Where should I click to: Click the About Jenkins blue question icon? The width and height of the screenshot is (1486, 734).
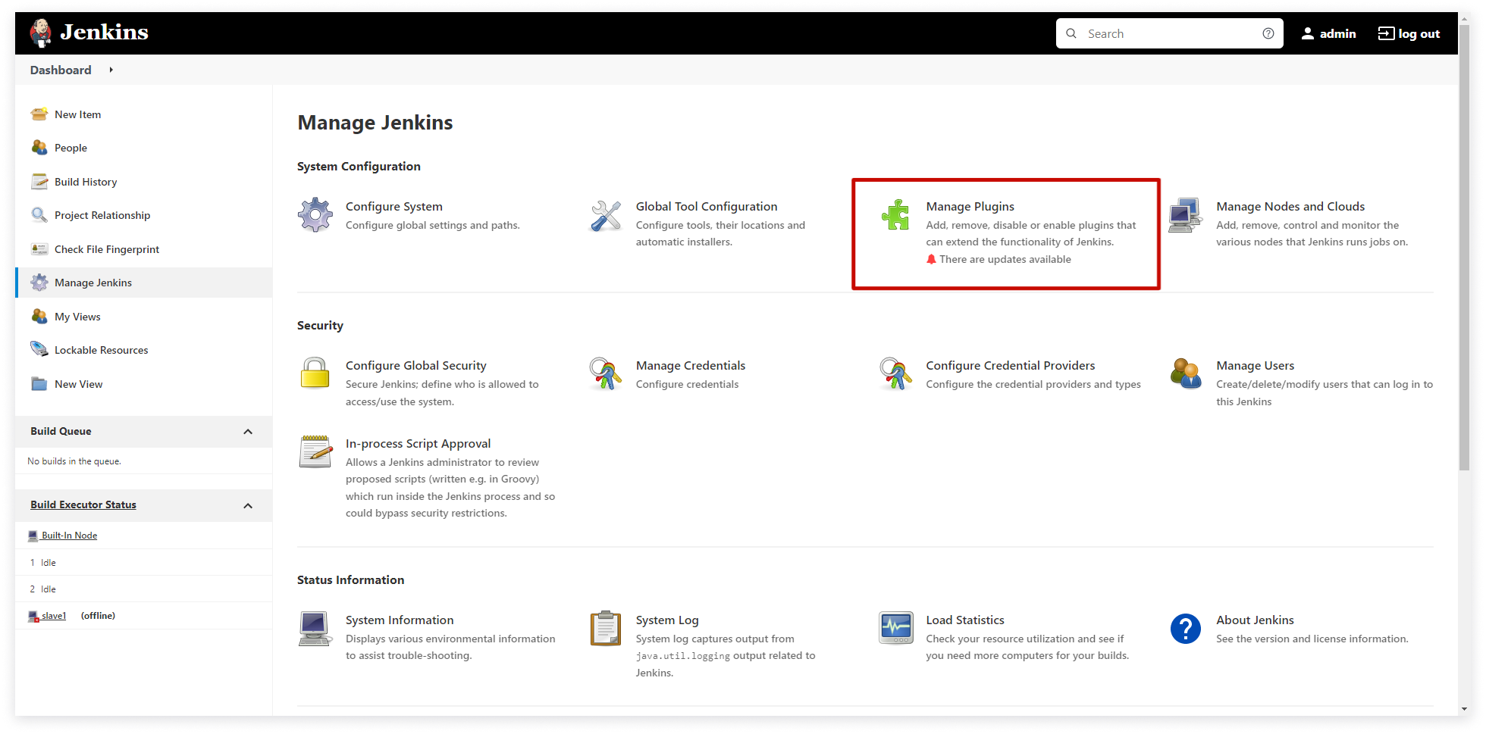(x=1186, y=629)
